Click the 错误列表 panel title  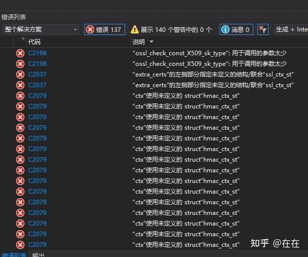[14, 17]
